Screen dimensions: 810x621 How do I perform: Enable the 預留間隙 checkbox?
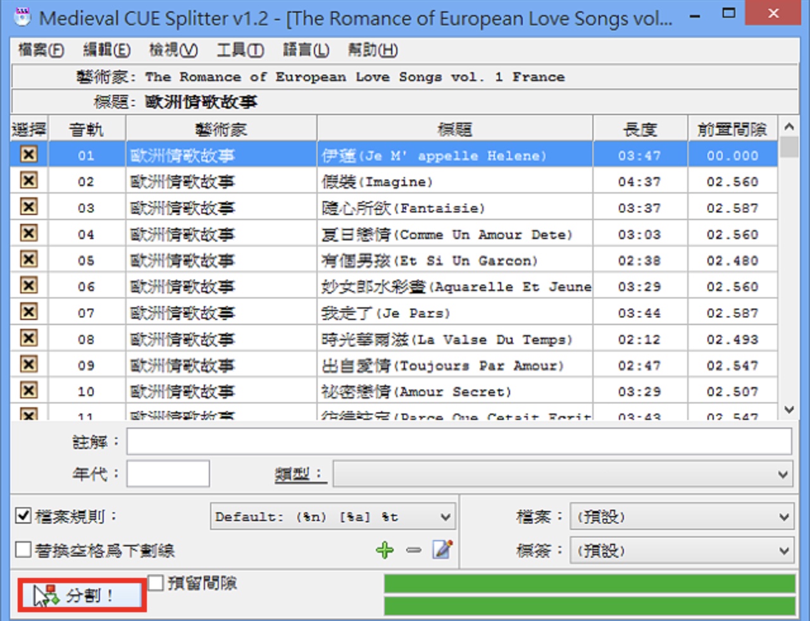point(156,582)
